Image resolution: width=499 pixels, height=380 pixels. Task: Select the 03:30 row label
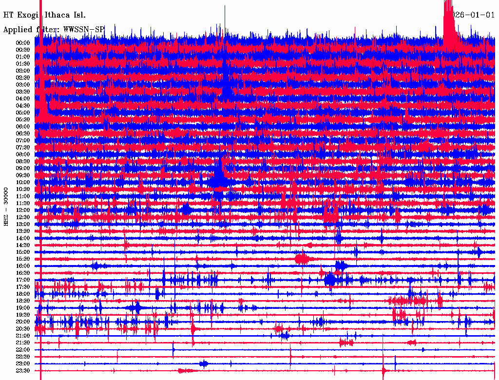coord(23,92)
